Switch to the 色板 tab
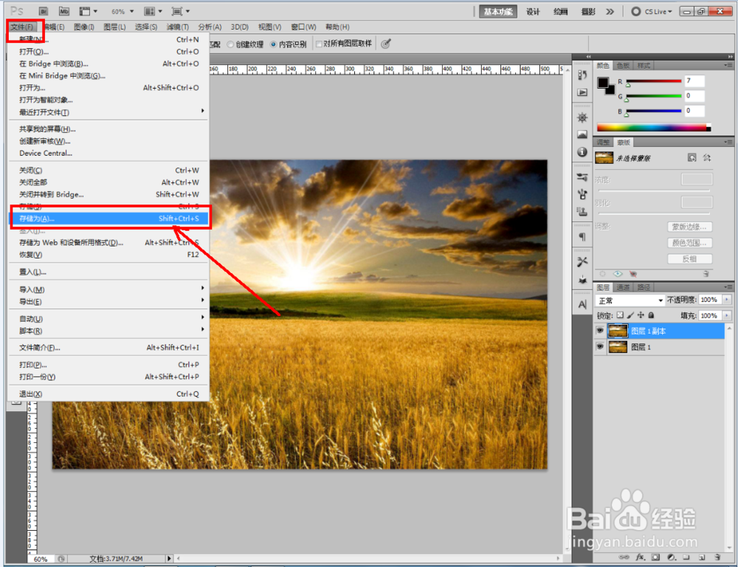Screen dimensions: 738x567 click(623, 66)
